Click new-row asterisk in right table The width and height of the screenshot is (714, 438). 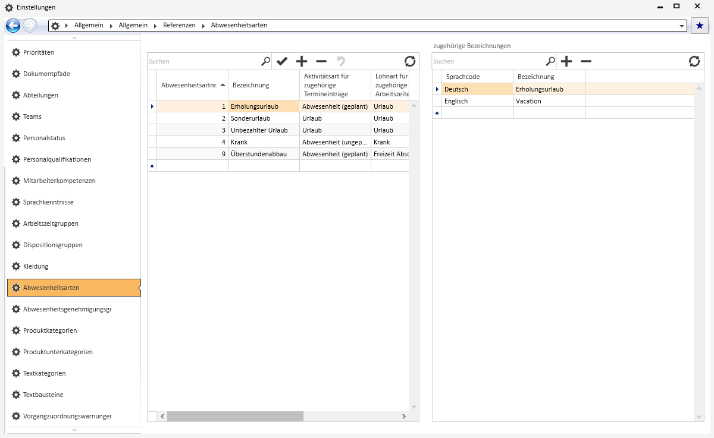click(437, 113)
